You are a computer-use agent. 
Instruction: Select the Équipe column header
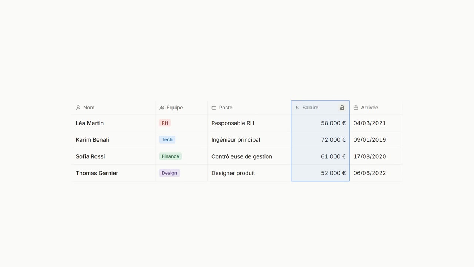[181, 108]
